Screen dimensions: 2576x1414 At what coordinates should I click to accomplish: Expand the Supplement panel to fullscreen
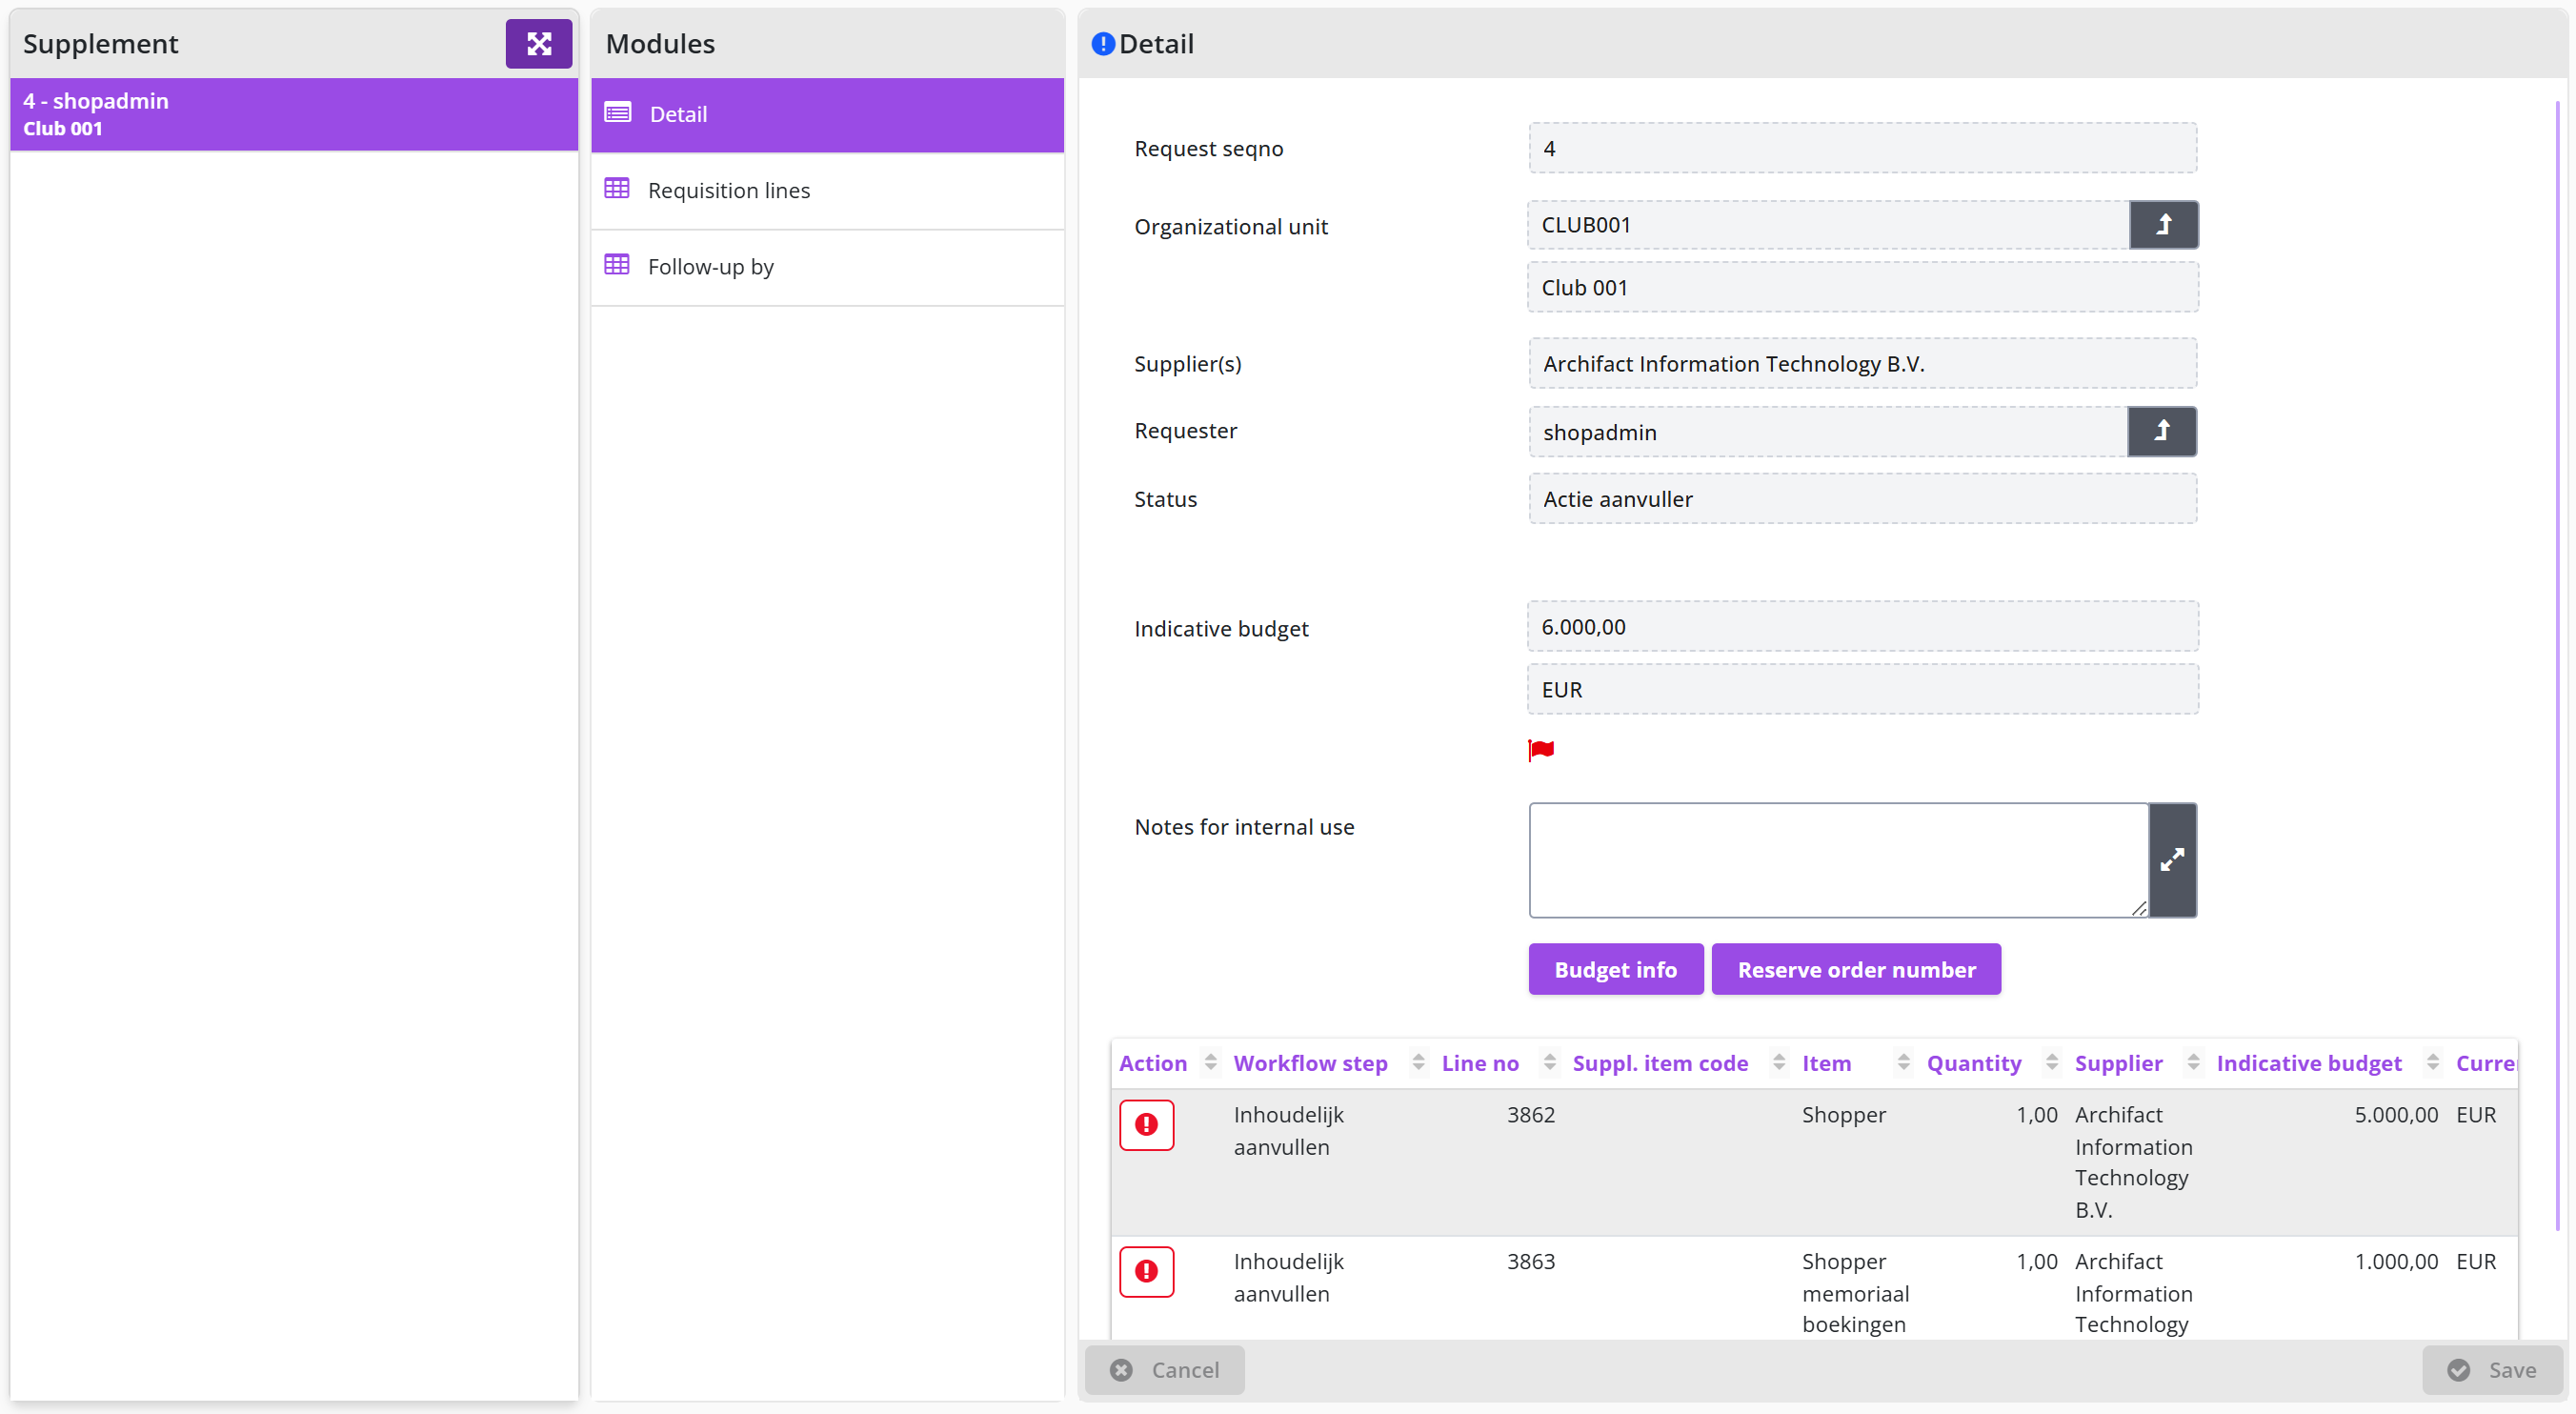point(538,44)
